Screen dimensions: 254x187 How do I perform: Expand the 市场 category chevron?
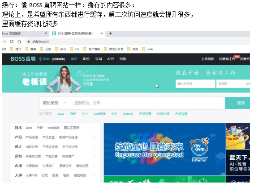point(94,166)
